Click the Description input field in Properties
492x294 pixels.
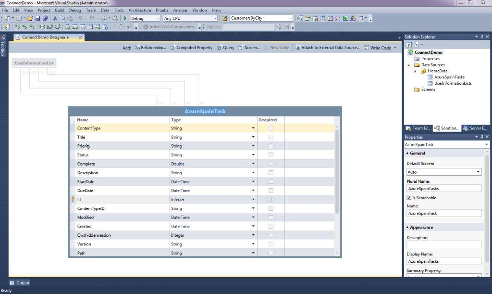(x=444, y=244)
